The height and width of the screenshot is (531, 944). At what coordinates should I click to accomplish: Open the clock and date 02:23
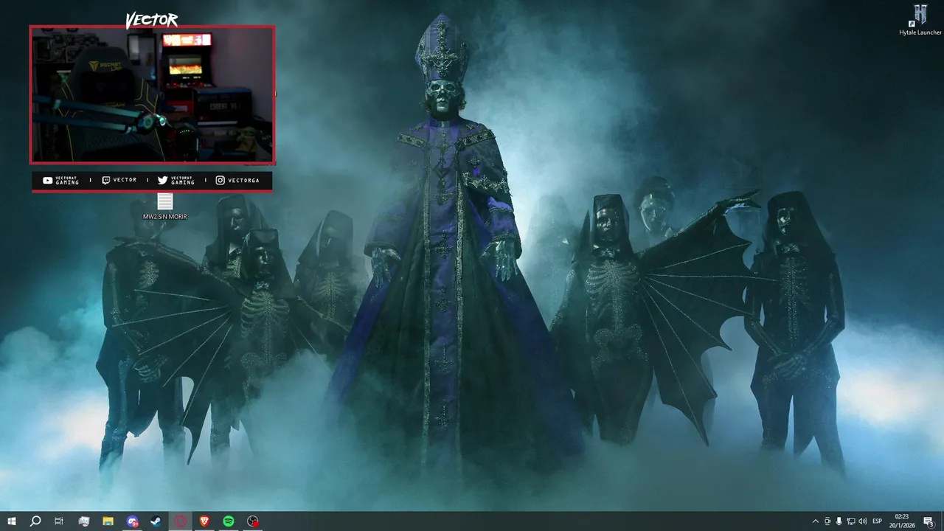[x=902, y=521]
